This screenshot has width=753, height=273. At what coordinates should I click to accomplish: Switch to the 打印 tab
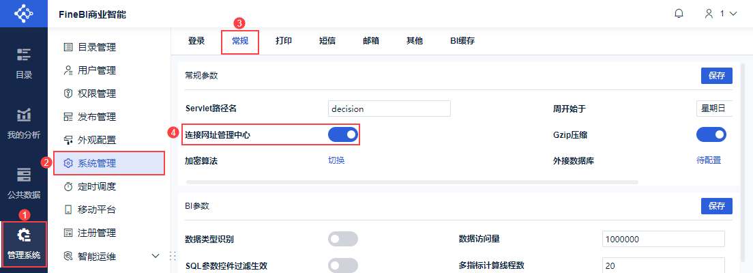pyautogui.click(x=284, y=41)
